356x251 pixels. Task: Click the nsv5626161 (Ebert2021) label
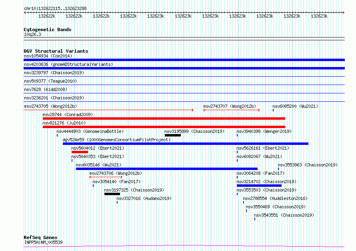[263, 148]
